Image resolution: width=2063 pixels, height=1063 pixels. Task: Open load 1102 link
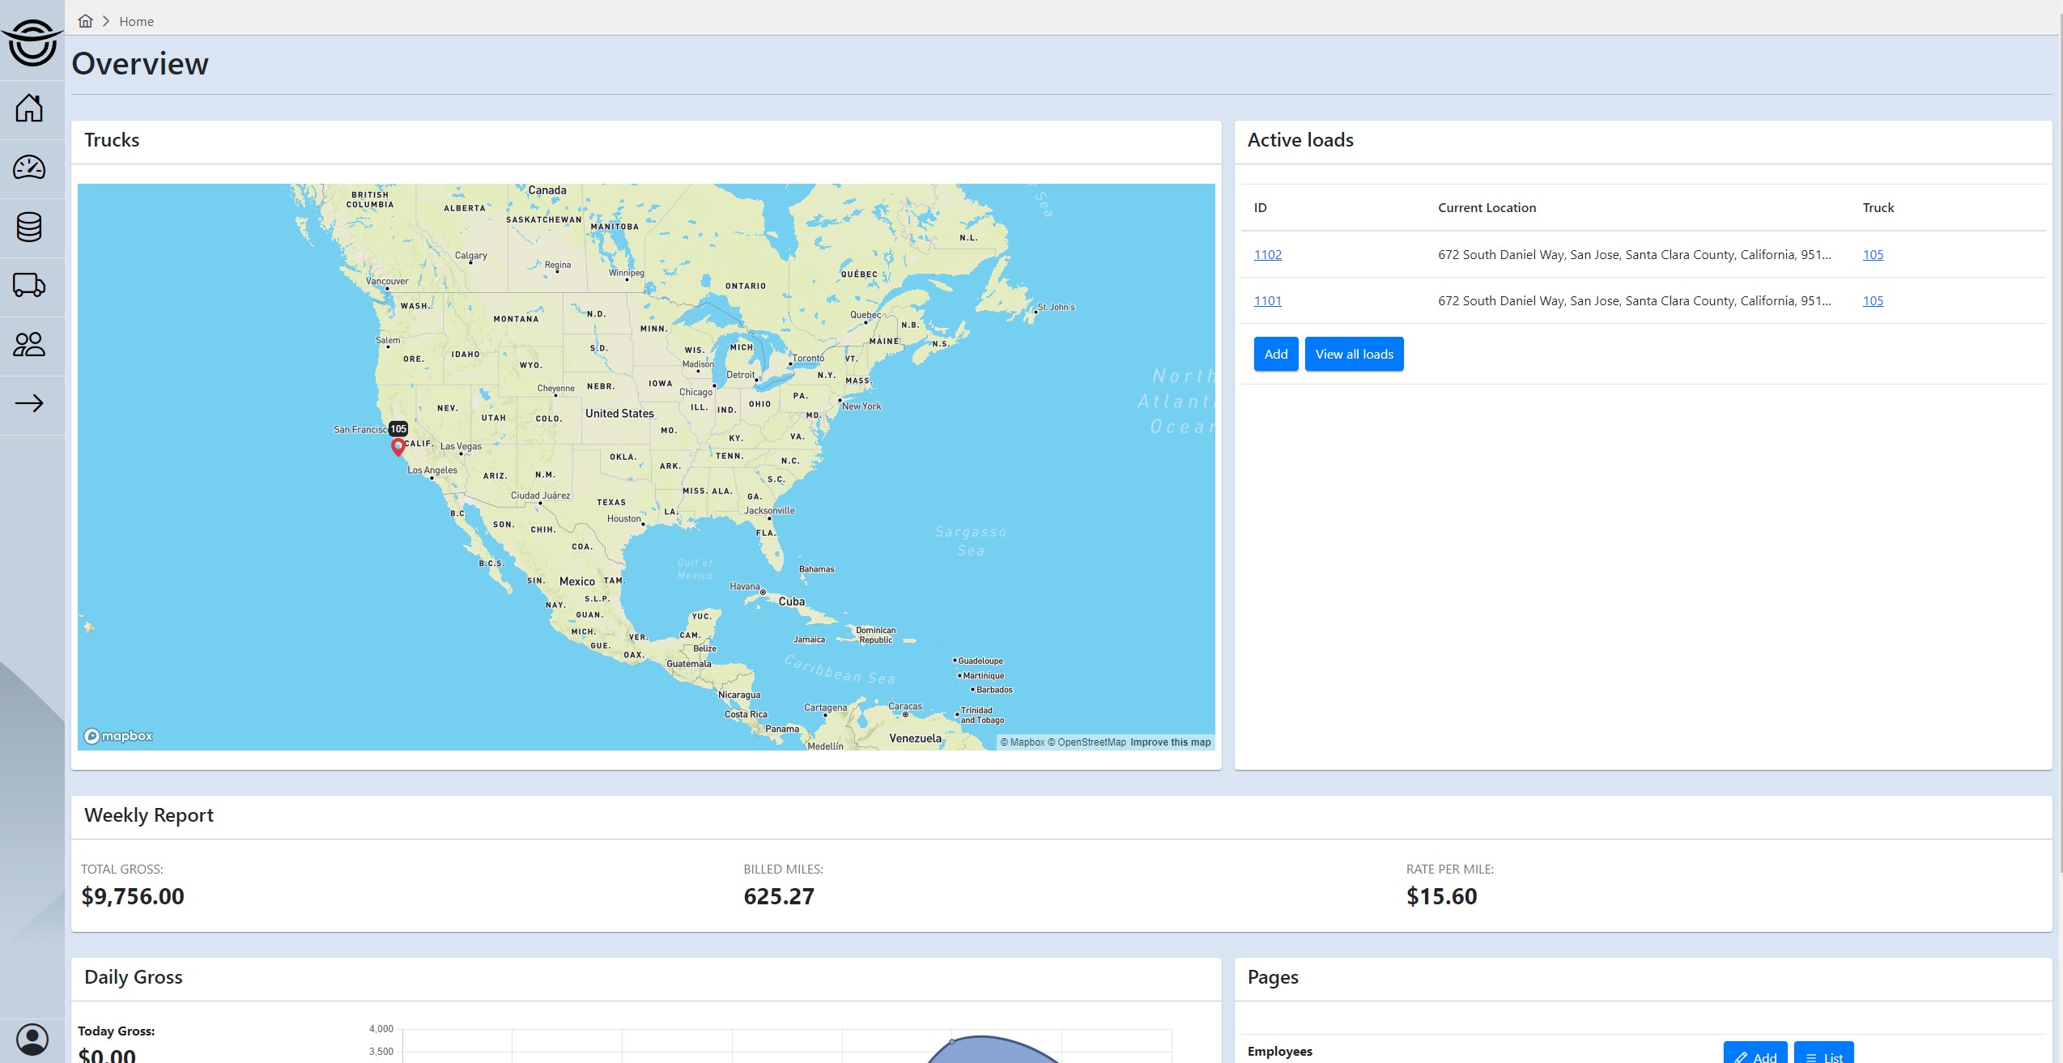pos(1267,254)
